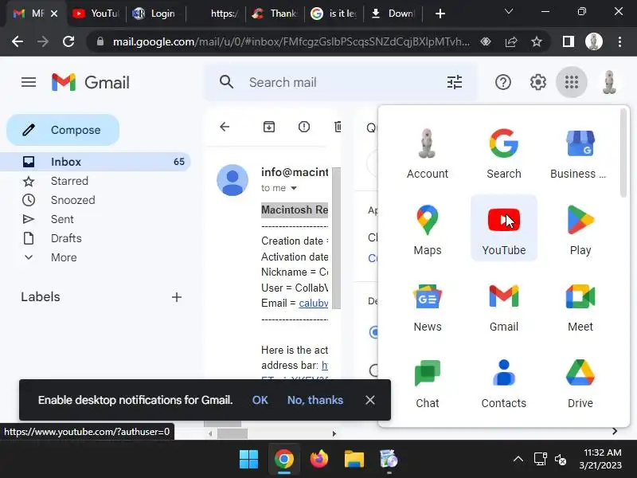
Task: Close the Google apps launcher grid button
Action: pyautogui.click(x=571, y=83)
